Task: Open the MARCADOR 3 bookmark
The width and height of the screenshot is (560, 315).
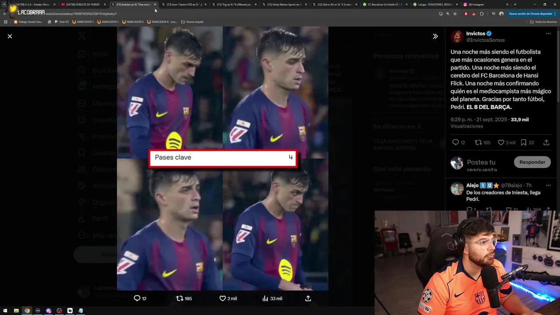Action: [x=133, y=21]
